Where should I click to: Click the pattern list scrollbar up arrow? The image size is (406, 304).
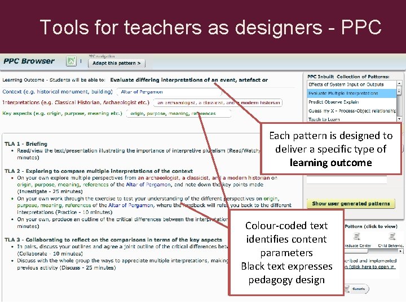[399, 83]
